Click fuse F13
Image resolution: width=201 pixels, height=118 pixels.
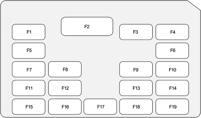click(136, 88)
